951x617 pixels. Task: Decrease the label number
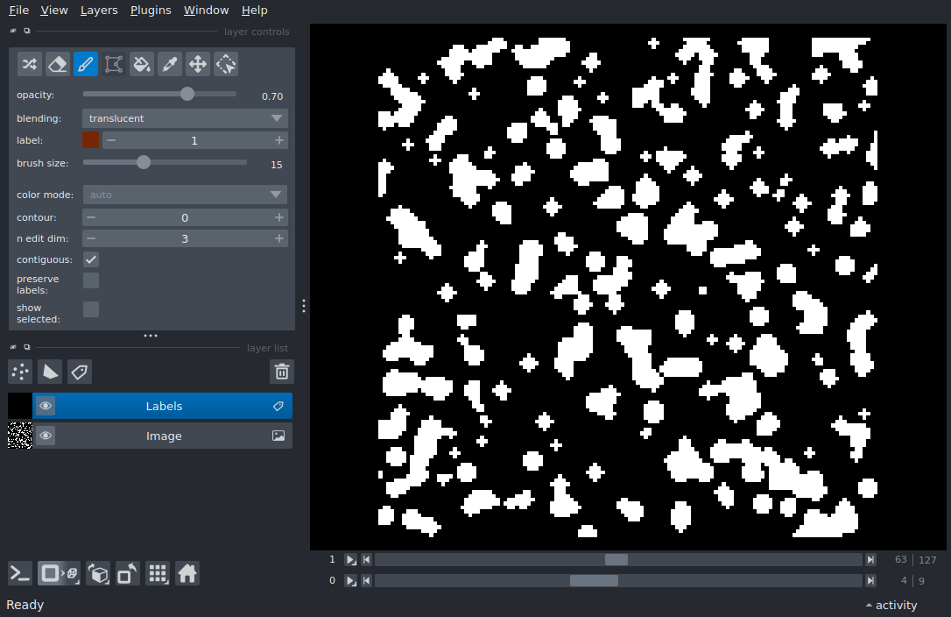coord(111,140)
